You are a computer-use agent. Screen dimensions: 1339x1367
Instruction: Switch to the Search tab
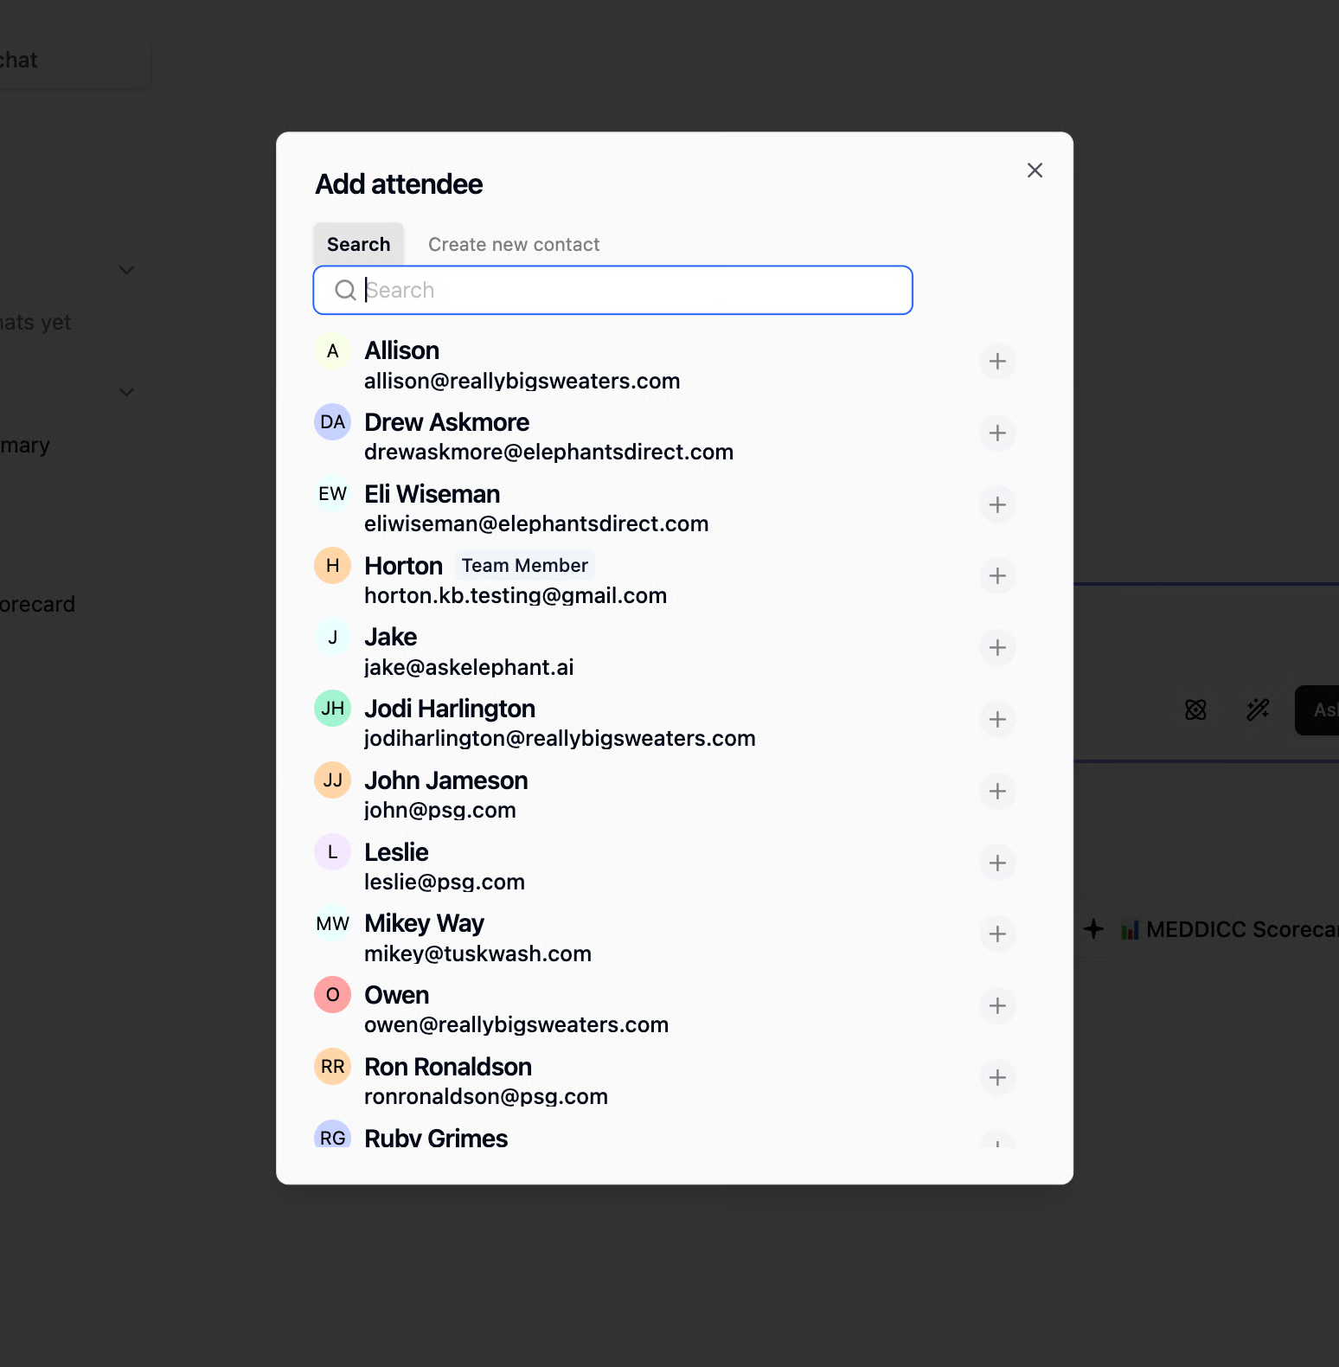(x=358, y=245)
